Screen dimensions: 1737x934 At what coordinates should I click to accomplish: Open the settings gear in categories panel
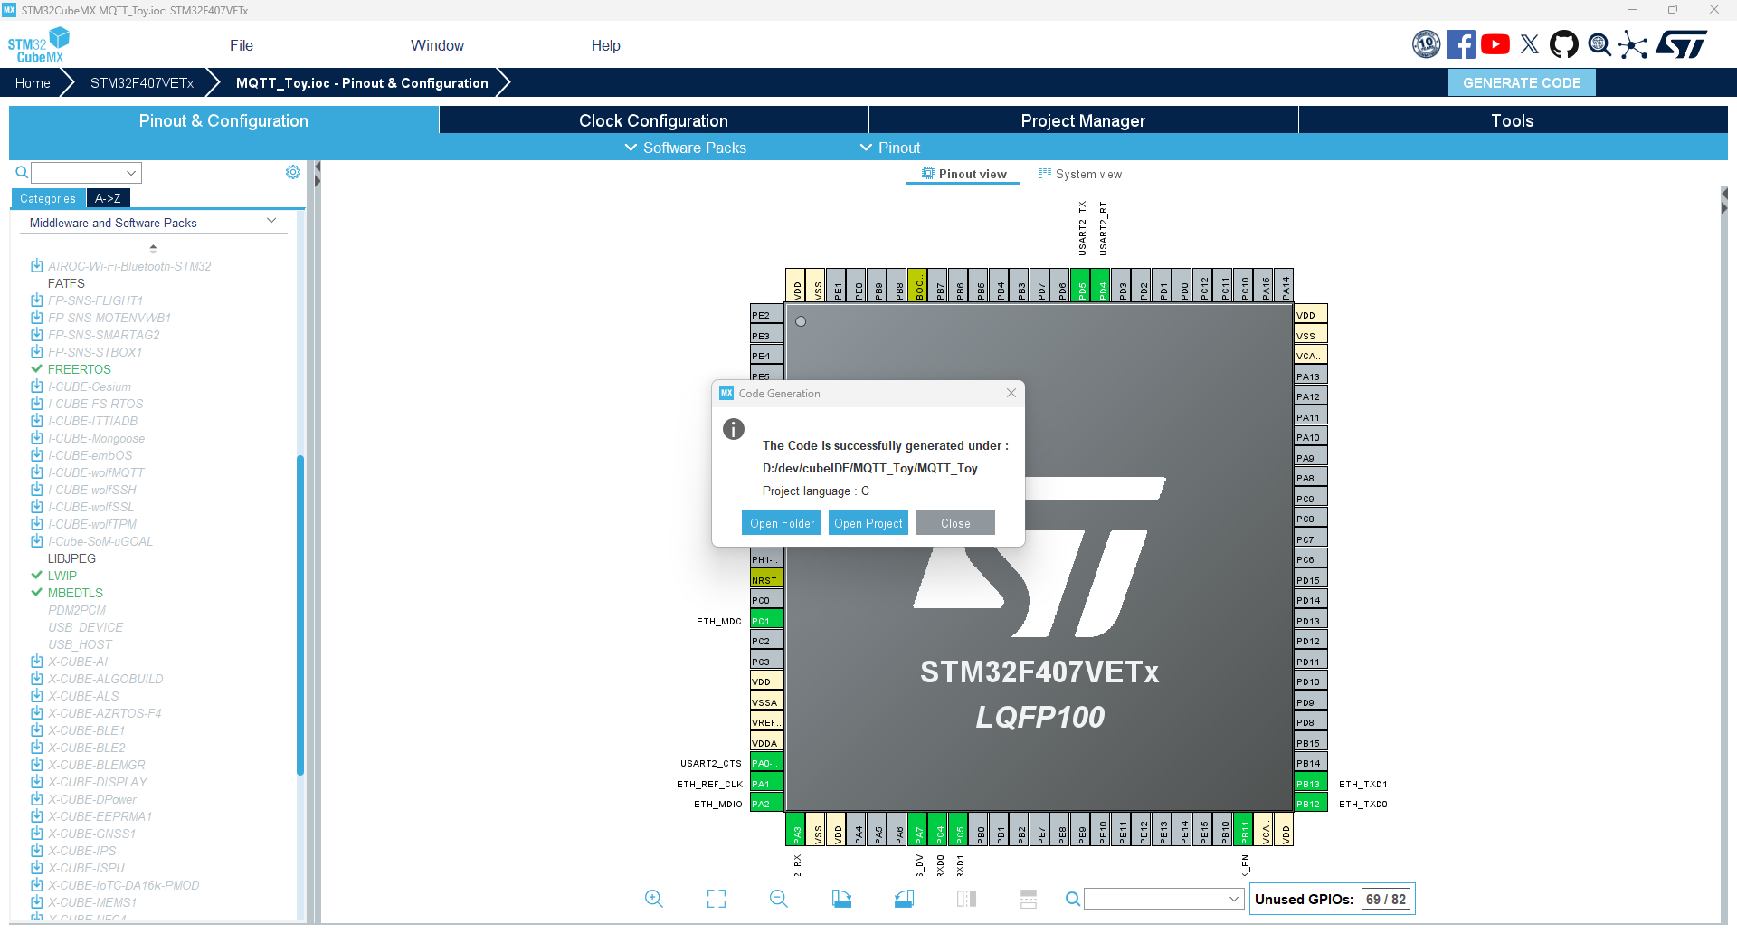click(x=293, y=172)
